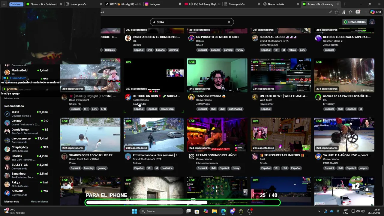
Task: Open Crisplayboy channel in sidebar
Action: coord(26,149)
